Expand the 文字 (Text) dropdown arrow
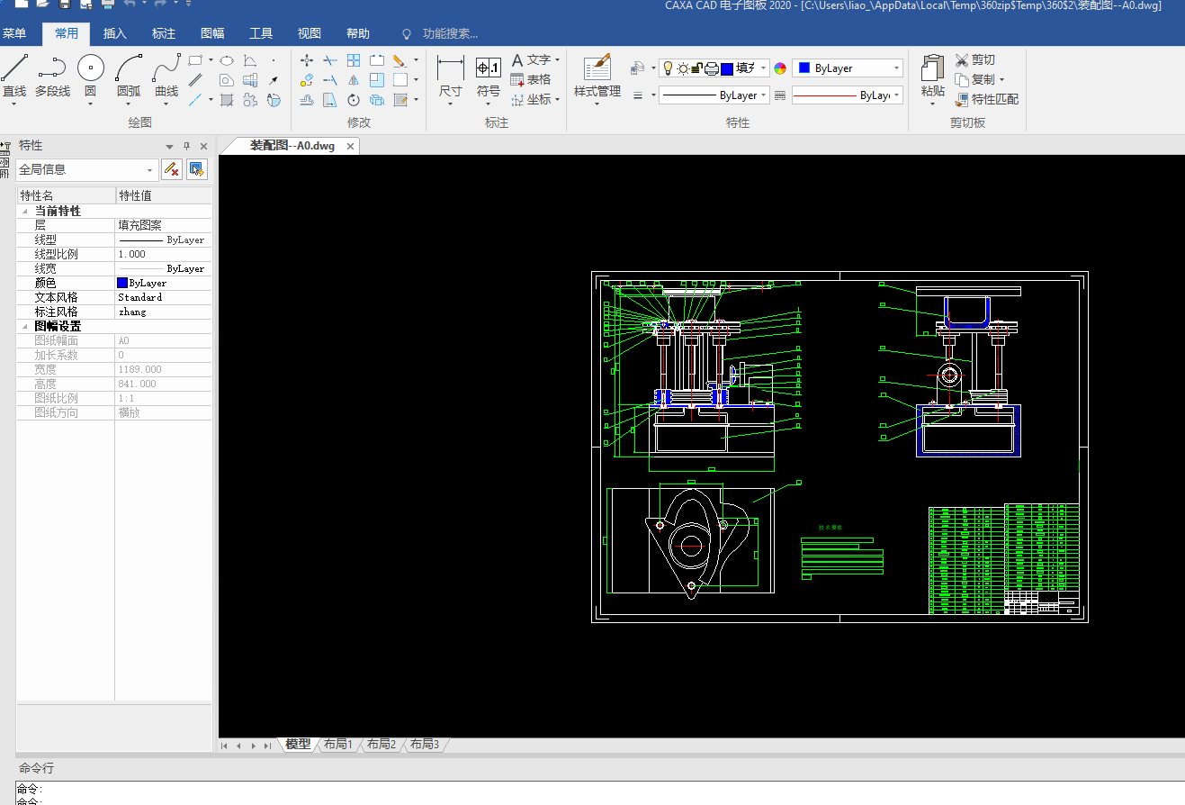Viewport: 1185px width, 805px height. 558,60
